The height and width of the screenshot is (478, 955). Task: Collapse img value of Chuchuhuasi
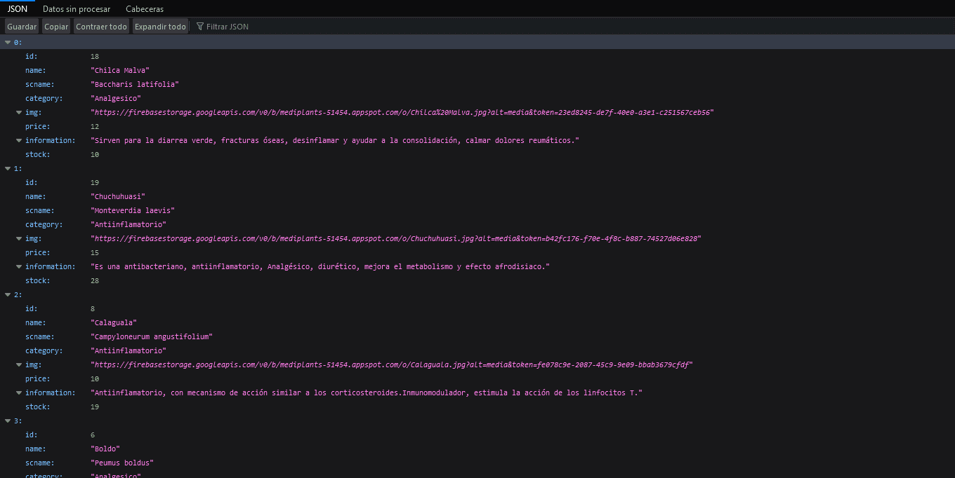pyautogui.click(x=20, y=238)
